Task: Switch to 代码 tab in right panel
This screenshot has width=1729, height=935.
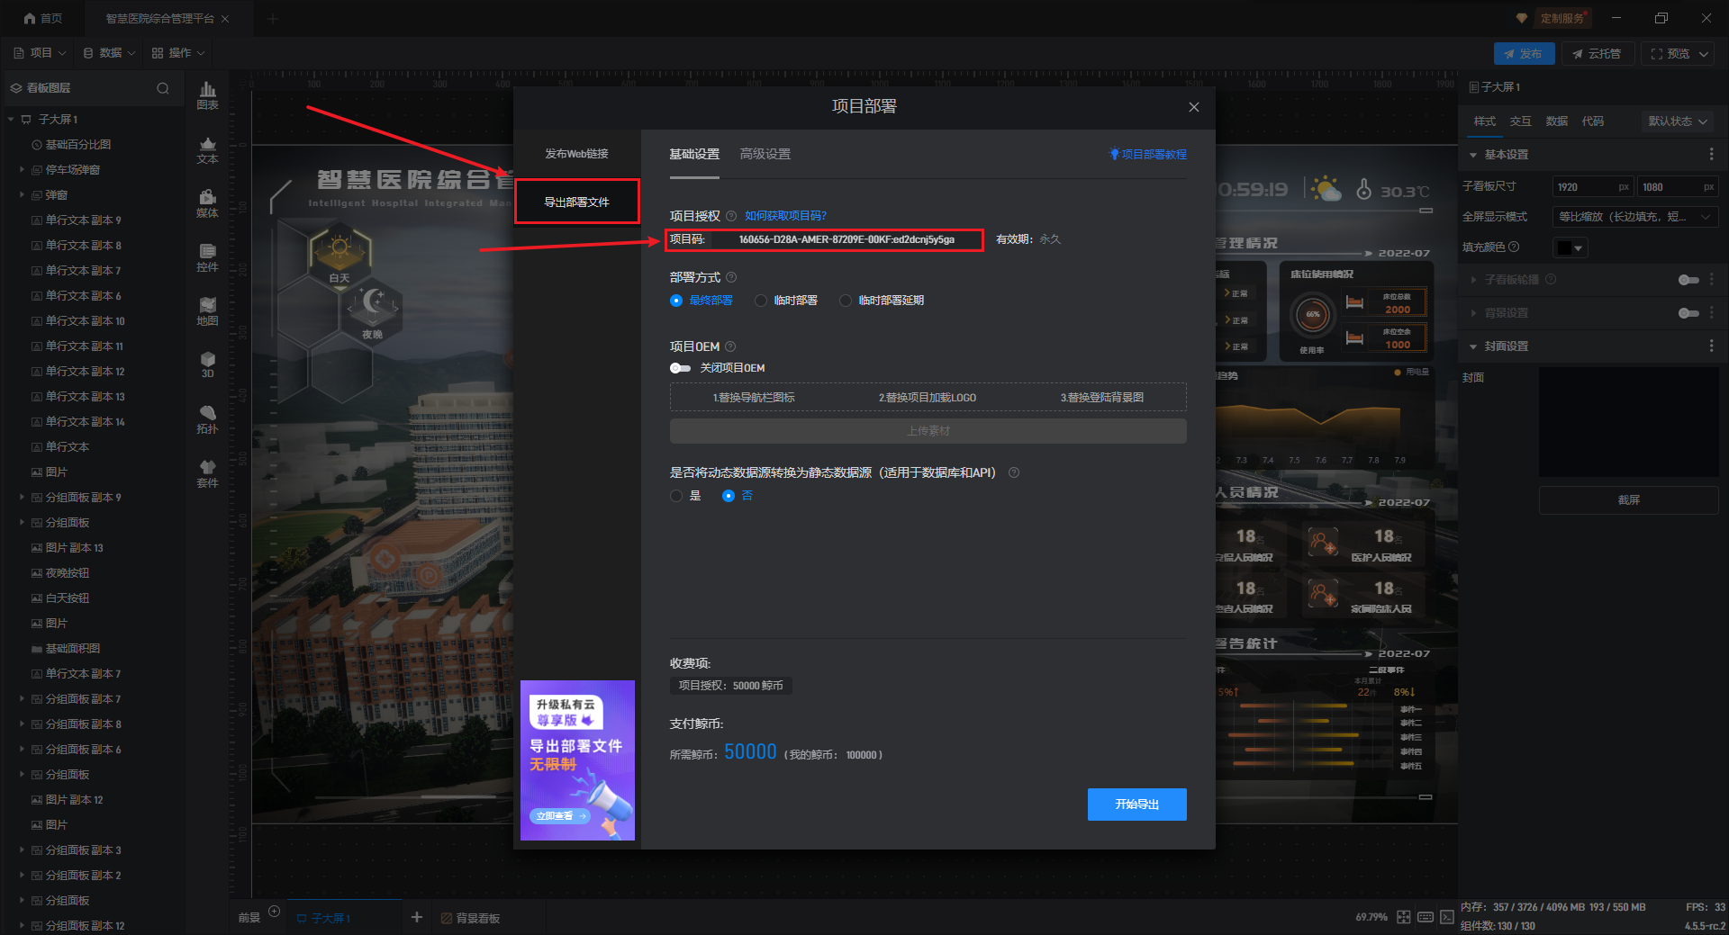Action: (1593, 121)
